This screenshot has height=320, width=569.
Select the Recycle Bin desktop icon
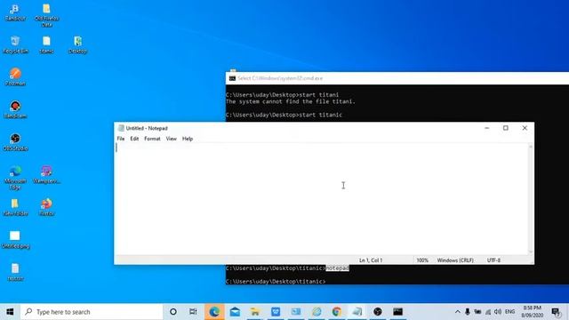click(x=15, y=44)
